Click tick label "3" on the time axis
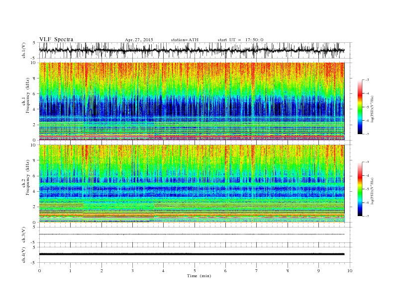Image resolution: width=394 pixels, height=304 pixels. [132, 271]
